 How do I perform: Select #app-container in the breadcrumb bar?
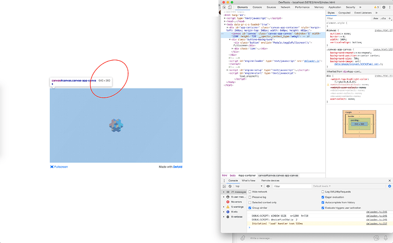(x=247, y=175)
